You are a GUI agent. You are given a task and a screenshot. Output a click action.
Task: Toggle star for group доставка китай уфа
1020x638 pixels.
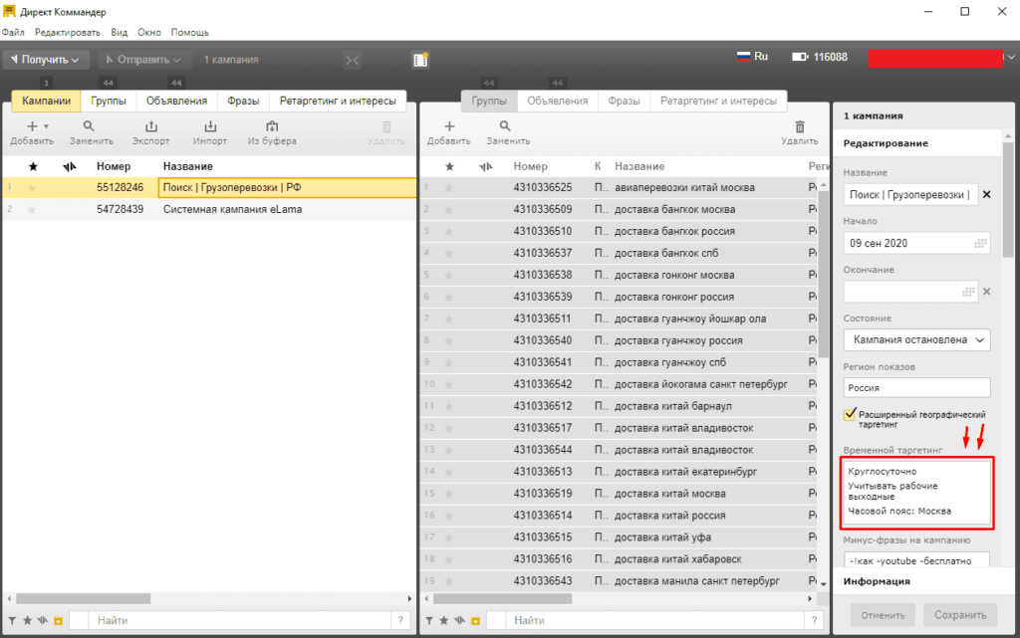tap(449, 537)
